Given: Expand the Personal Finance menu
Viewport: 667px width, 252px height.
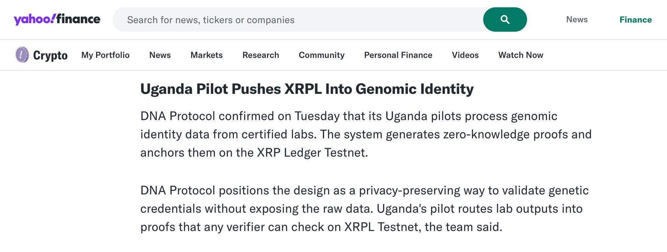Looking at the screenshot, I should [398, 55].
